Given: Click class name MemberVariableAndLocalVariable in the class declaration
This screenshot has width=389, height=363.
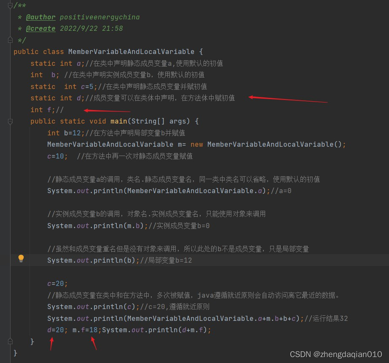Looking at the screenshot, I should (131, 51).
